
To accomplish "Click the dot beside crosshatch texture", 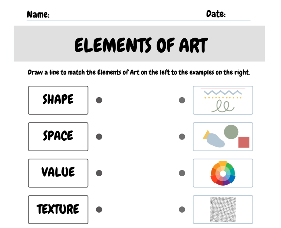I will 182,210.
